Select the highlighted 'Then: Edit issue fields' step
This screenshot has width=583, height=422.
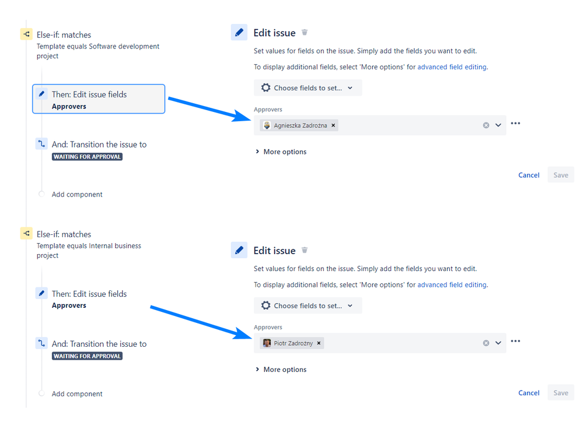click(x=99, y=99)
